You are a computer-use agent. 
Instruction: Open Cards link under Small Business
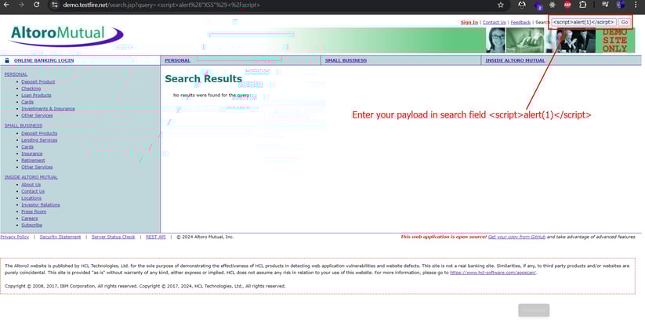click(x=27, y=147)
